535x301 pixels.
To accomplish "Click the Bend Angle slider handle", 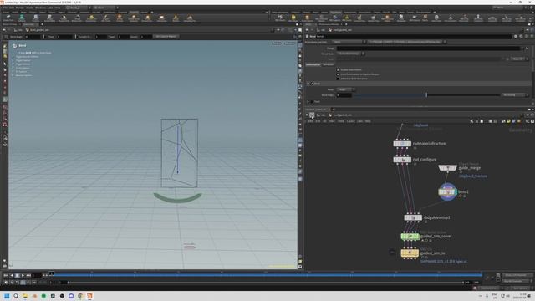I will [x=426, y=94].
